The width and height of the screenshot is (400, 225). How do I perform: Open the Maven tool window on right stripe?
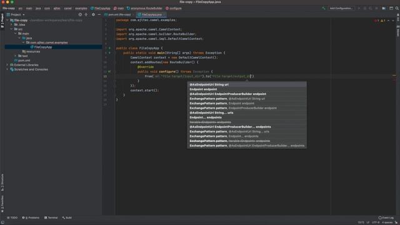point(398,31)
